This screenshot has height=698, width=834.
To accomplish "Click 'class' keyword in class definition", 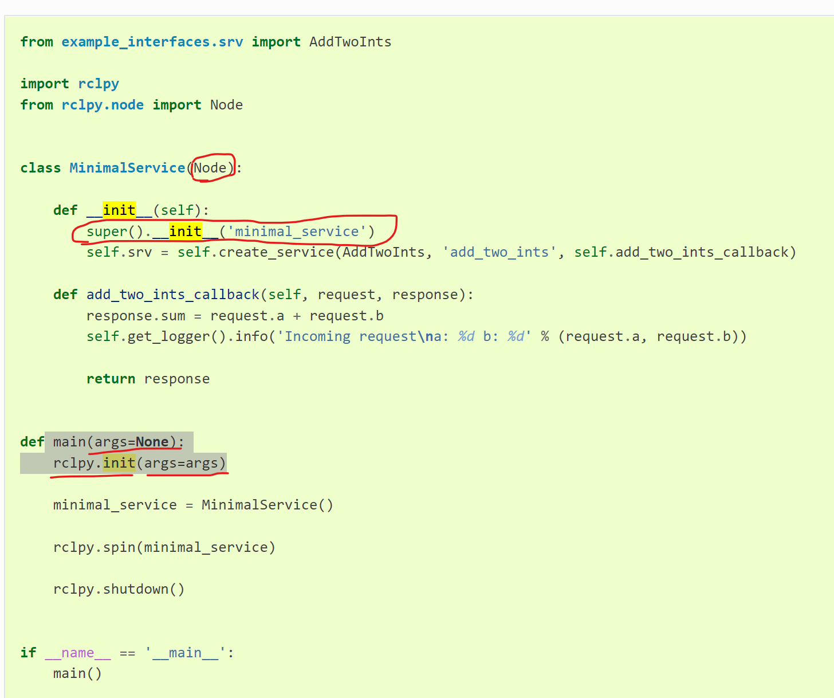I will coord(41,168).
